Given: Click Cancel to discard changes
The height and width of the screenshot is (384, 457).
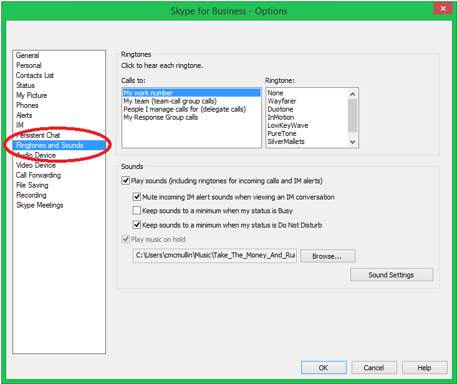Looking at the screenshot, I should click(374, 367).
